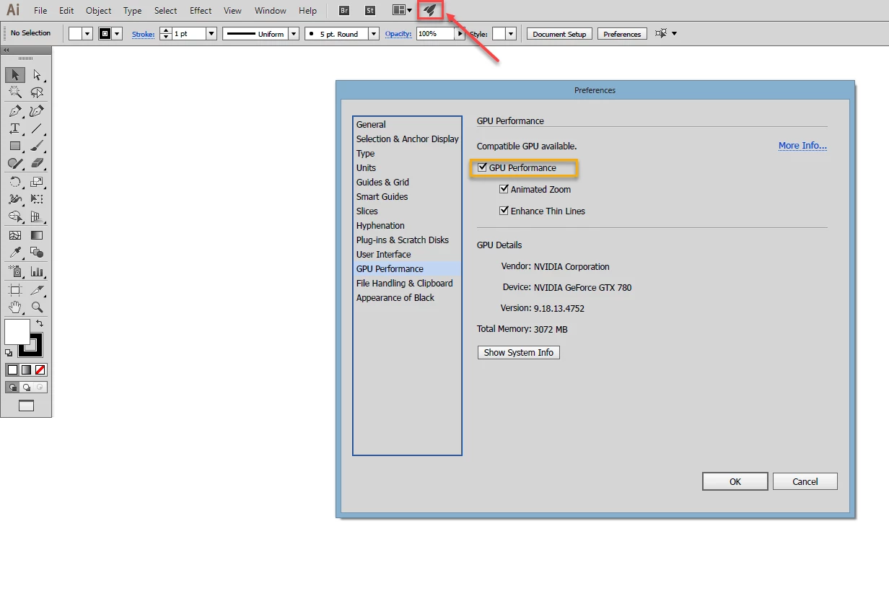Switch to Draw Behind mode
This screenshot has width=889, height=591.
[26, 388]
